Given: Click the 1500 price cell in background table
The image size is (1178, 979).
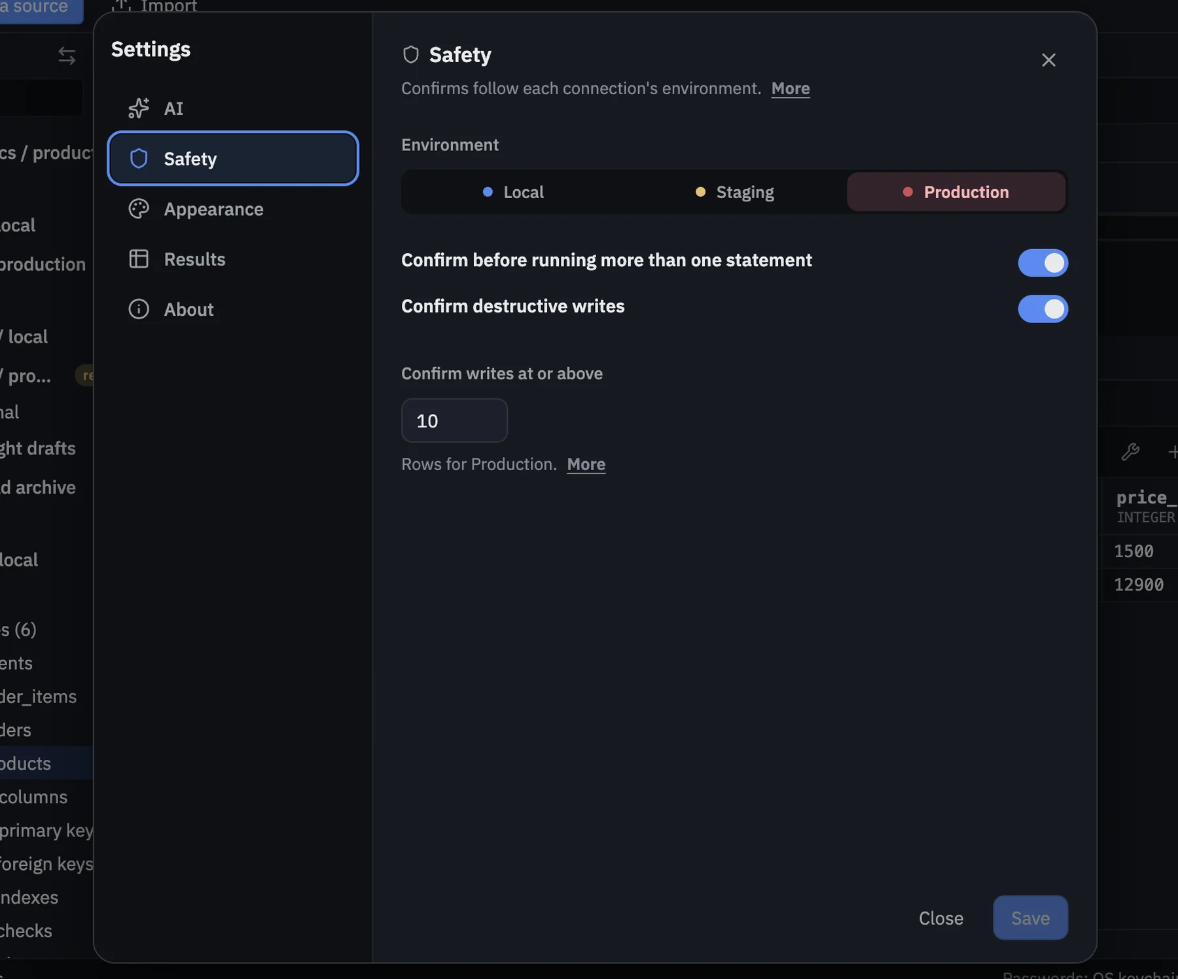Looking at the screenshot, I should tap(1139, 551).
